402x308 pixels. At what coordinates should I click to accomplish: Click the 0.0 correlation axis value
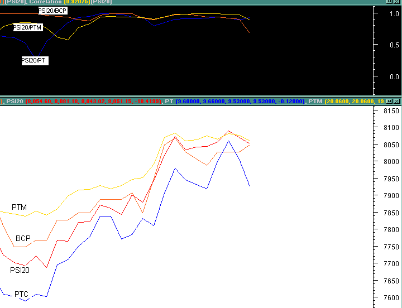[x=394, y=76]
